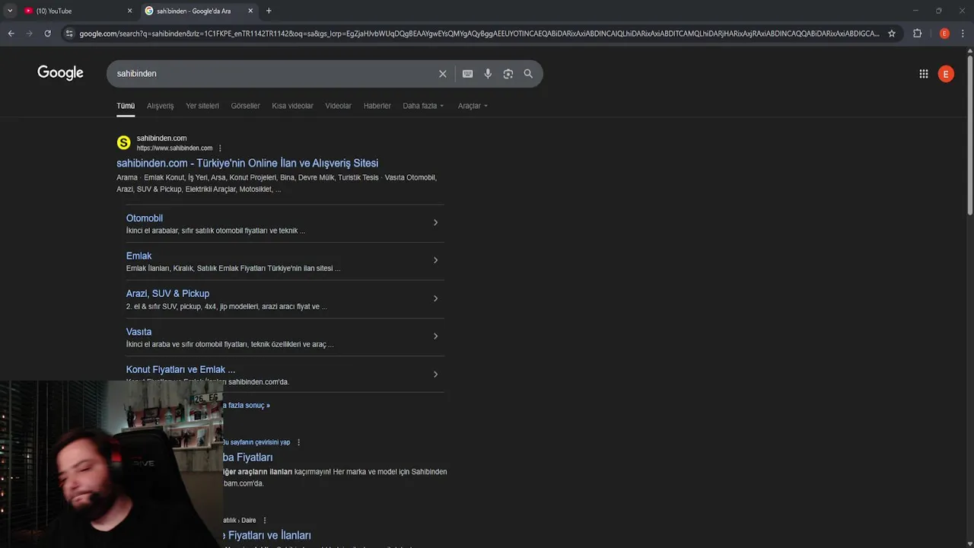This screenshot has width=974, height=548.
Task: Click the 'fazla sonuç »' link
Action: click(x=247, y=406)
